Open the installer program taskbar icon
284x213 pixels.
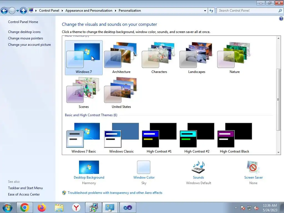point(93,207)
